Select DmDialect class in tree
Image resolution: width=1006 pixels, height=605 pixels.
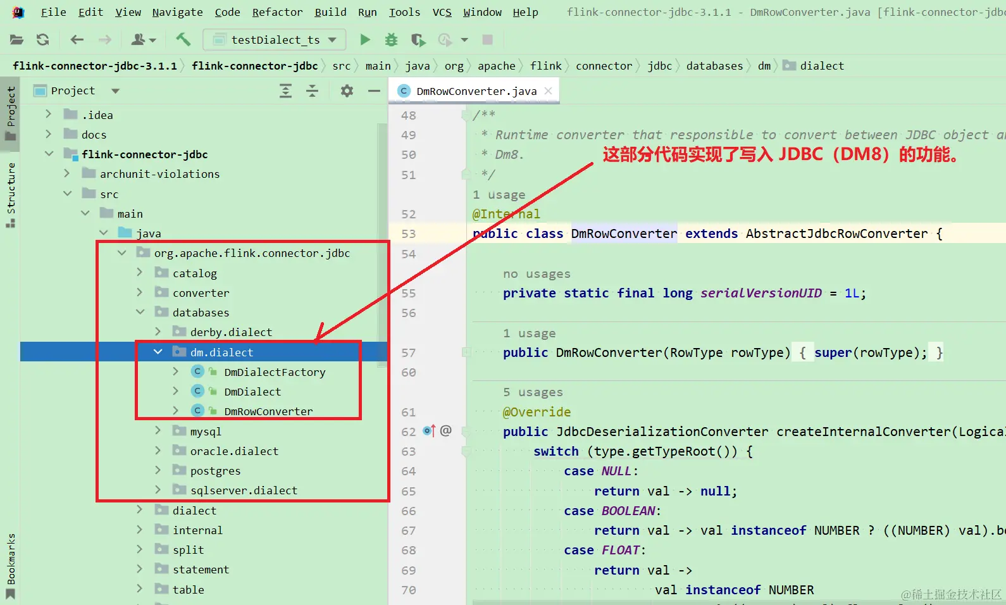(252, 392)
